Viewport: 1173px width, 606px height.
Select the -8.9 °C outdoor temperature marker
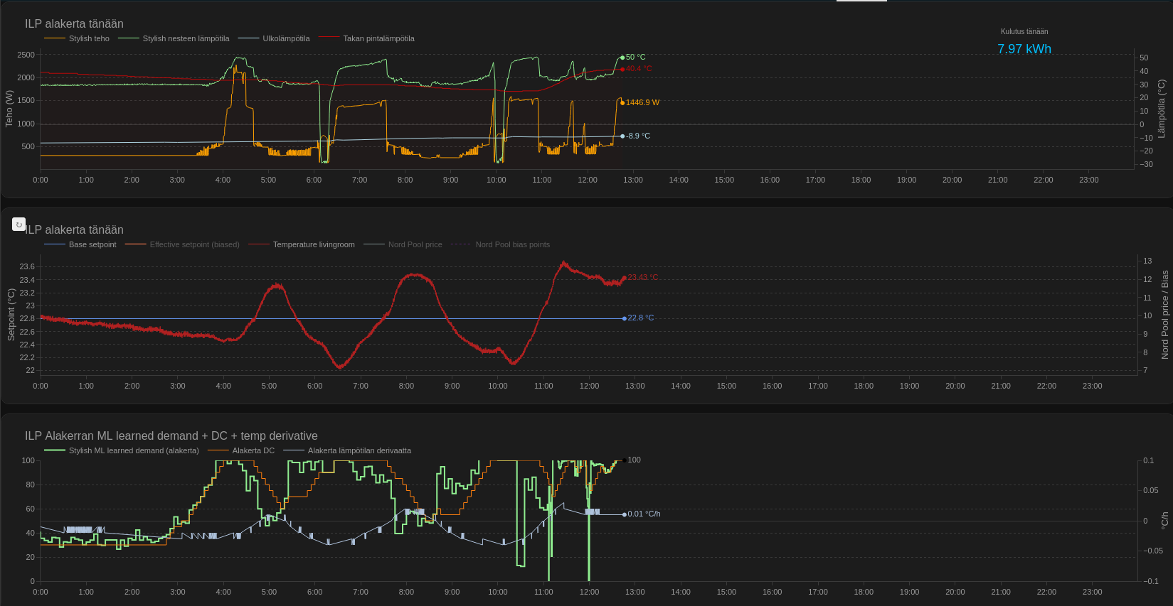pos(622,136)
